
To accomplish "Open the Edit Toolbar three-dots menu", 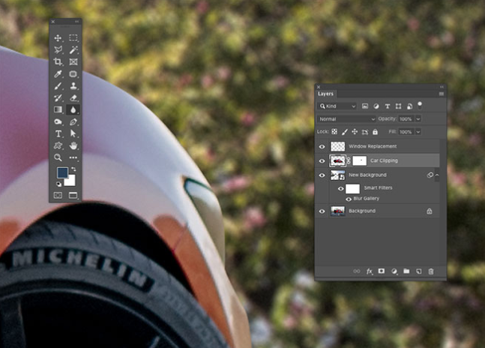I will (73, 157).
